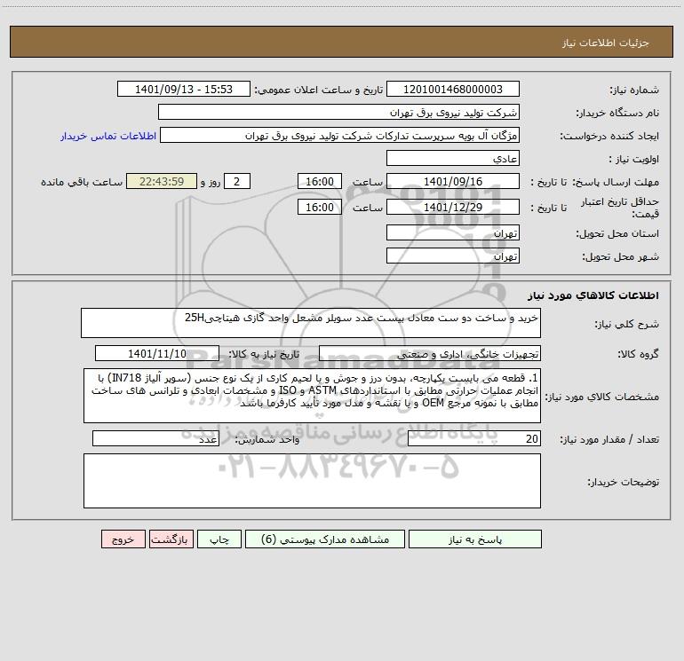Click the response deadline date 1401/09/16
This screenshot has height=661, width=684.
(x=453, y=181)
